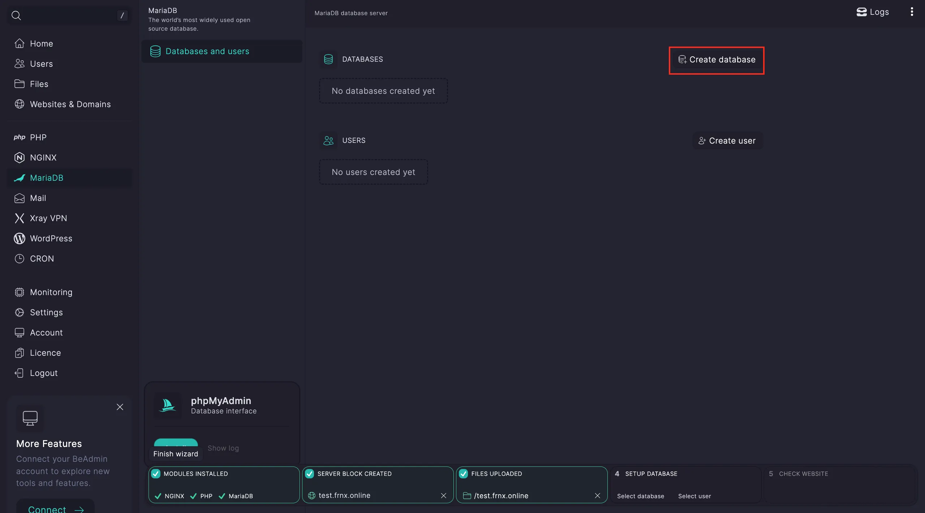Screen dimensions: 925x513
Task: Click the Websites & Domains globe icon
Action: 20,104
